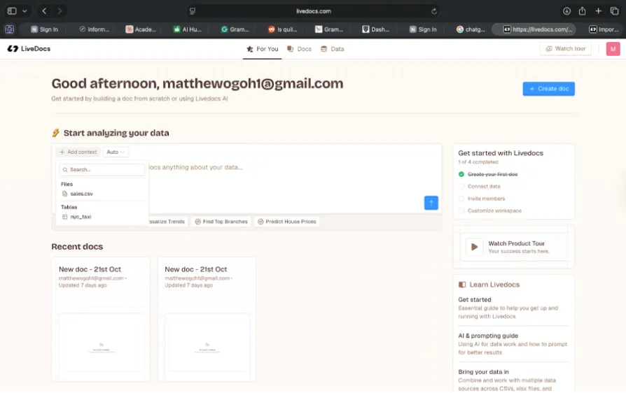
Task: Open a new tab with the plus icon
Action: click(x=598, y=11)
